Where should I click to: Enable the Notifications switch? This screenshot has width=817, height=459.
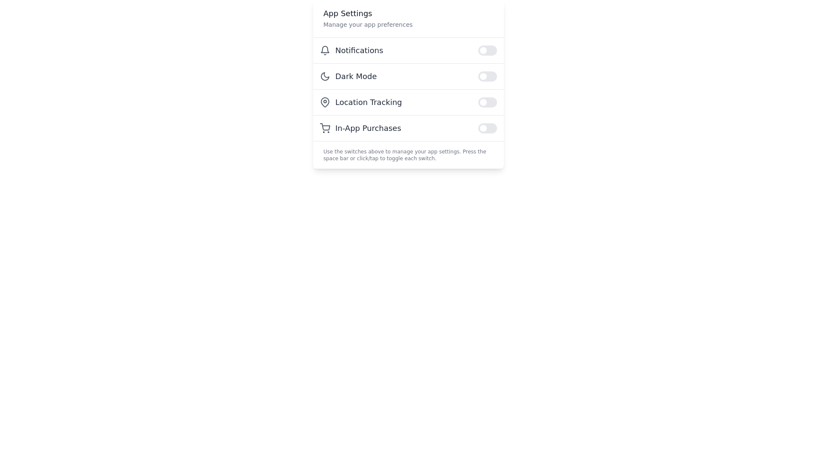488,51
